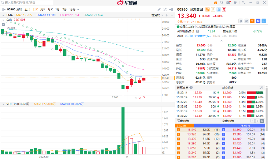268x159 pixels.
Task: Click the 融 margin tag icon
Action: (x=207, y=9)
